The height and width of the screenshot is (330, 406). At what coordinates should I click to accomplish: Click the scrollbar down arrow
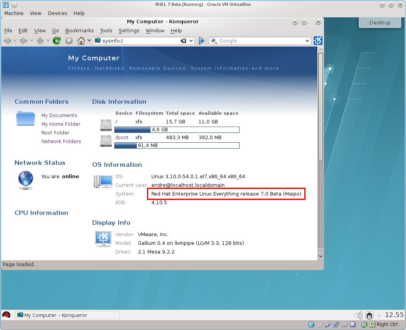click(x=320, y=256)
